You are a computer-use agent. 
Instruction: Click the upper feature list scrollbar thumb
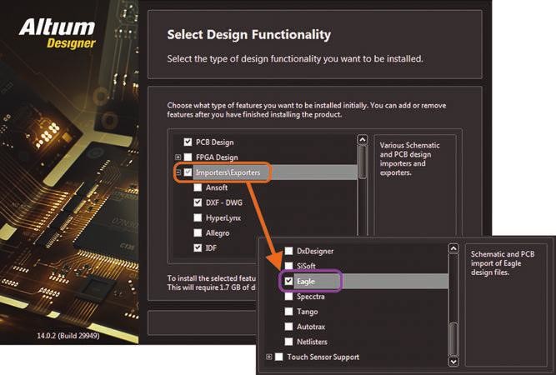pyautogui.click(x=362, y=162)
